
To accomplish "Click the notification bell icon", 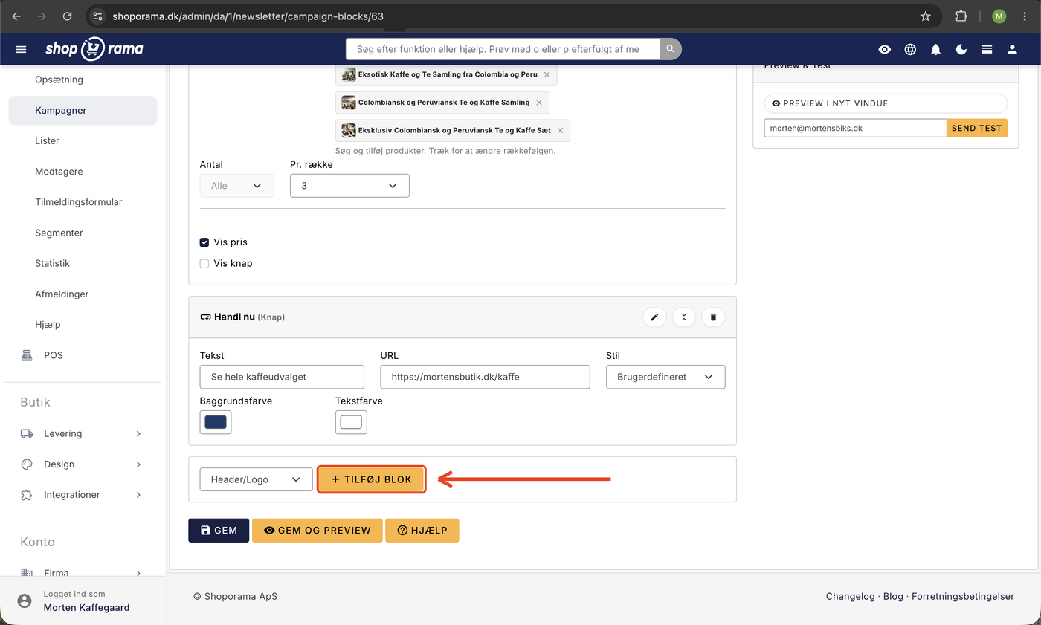I will coord(936,49).
